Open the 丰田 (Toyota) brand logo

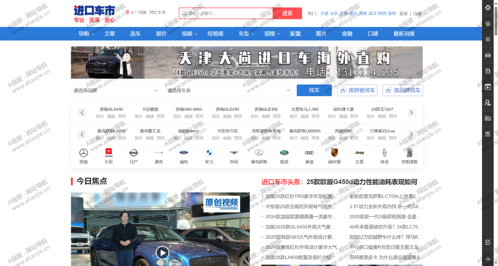point(109,153)
